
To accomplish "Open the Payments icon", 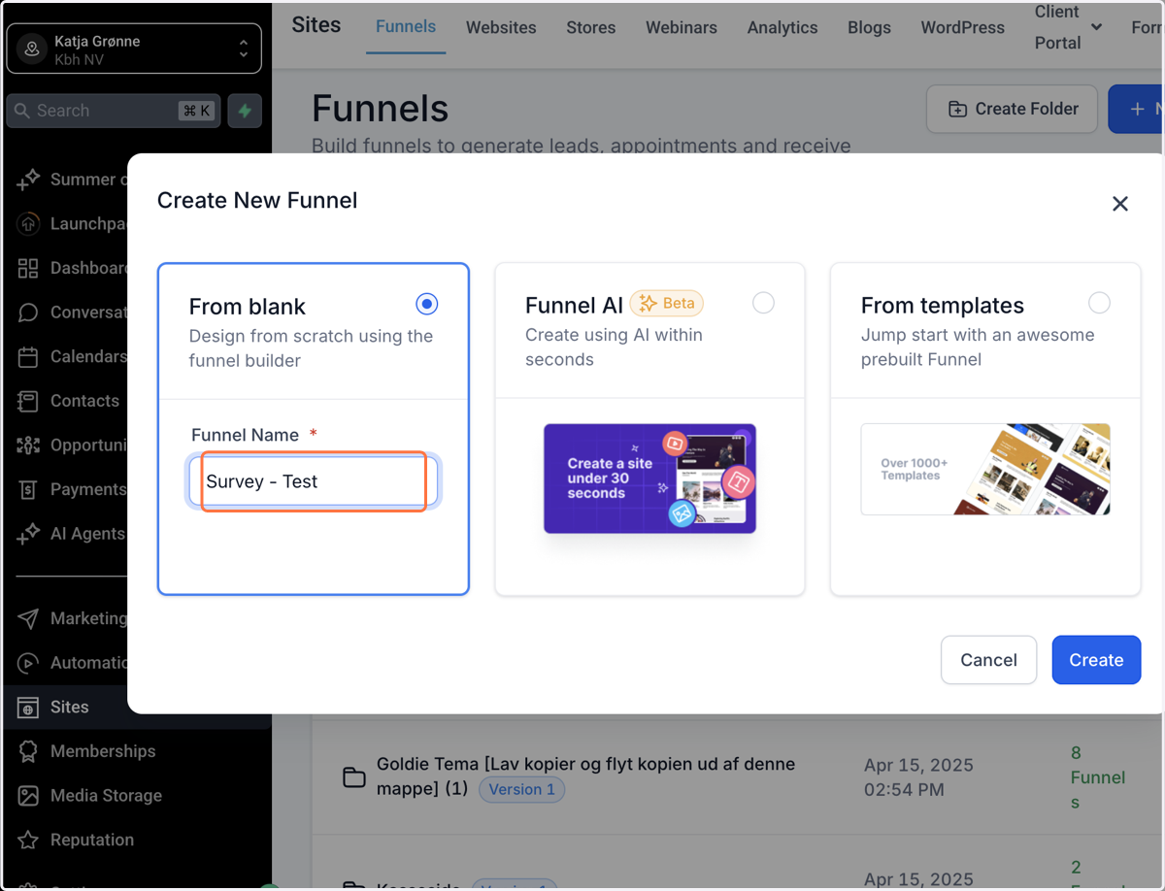I will (28, 490).
